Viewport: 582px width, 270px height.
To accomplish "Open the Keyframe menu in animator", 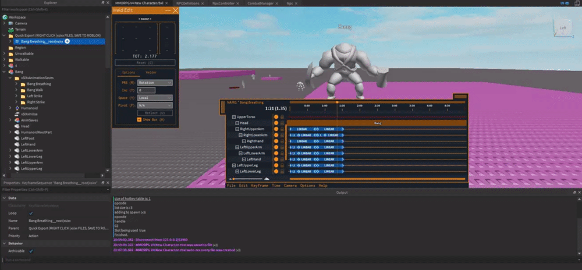I will click(260, 186).
